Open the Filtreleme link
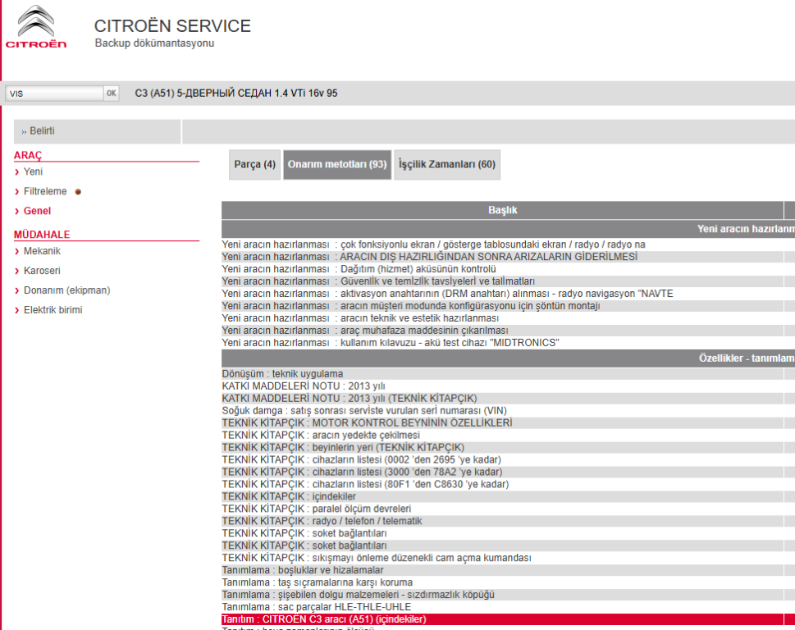This screenshot has width=795, height=630. point(45,192)
